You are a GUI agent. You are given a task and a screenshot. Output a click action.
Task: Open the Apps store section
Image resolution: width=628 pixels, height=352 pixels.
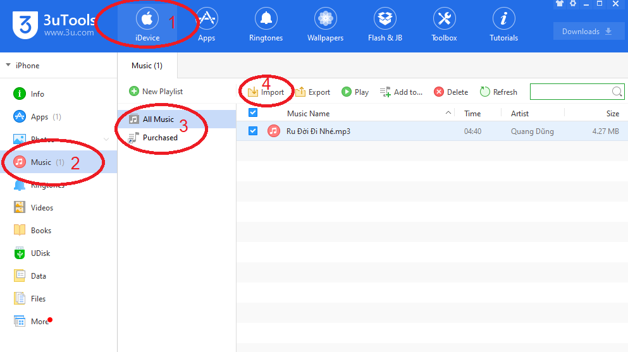(x=207, y=26)
